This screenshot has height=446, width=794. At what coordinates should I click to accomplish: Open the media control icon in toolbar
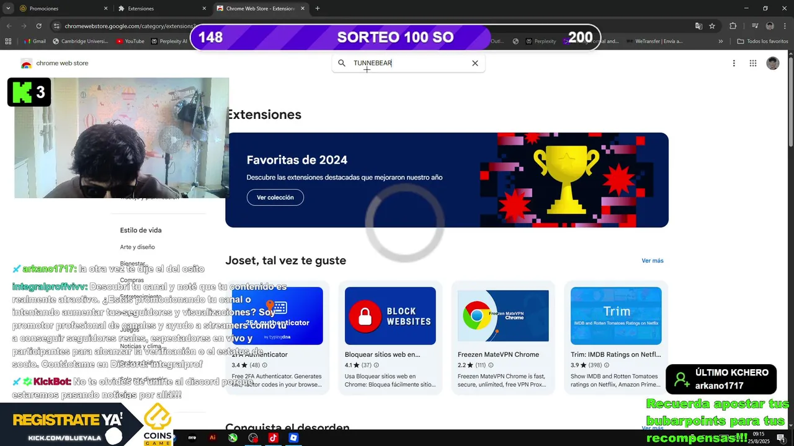click(x=755, y=26)
